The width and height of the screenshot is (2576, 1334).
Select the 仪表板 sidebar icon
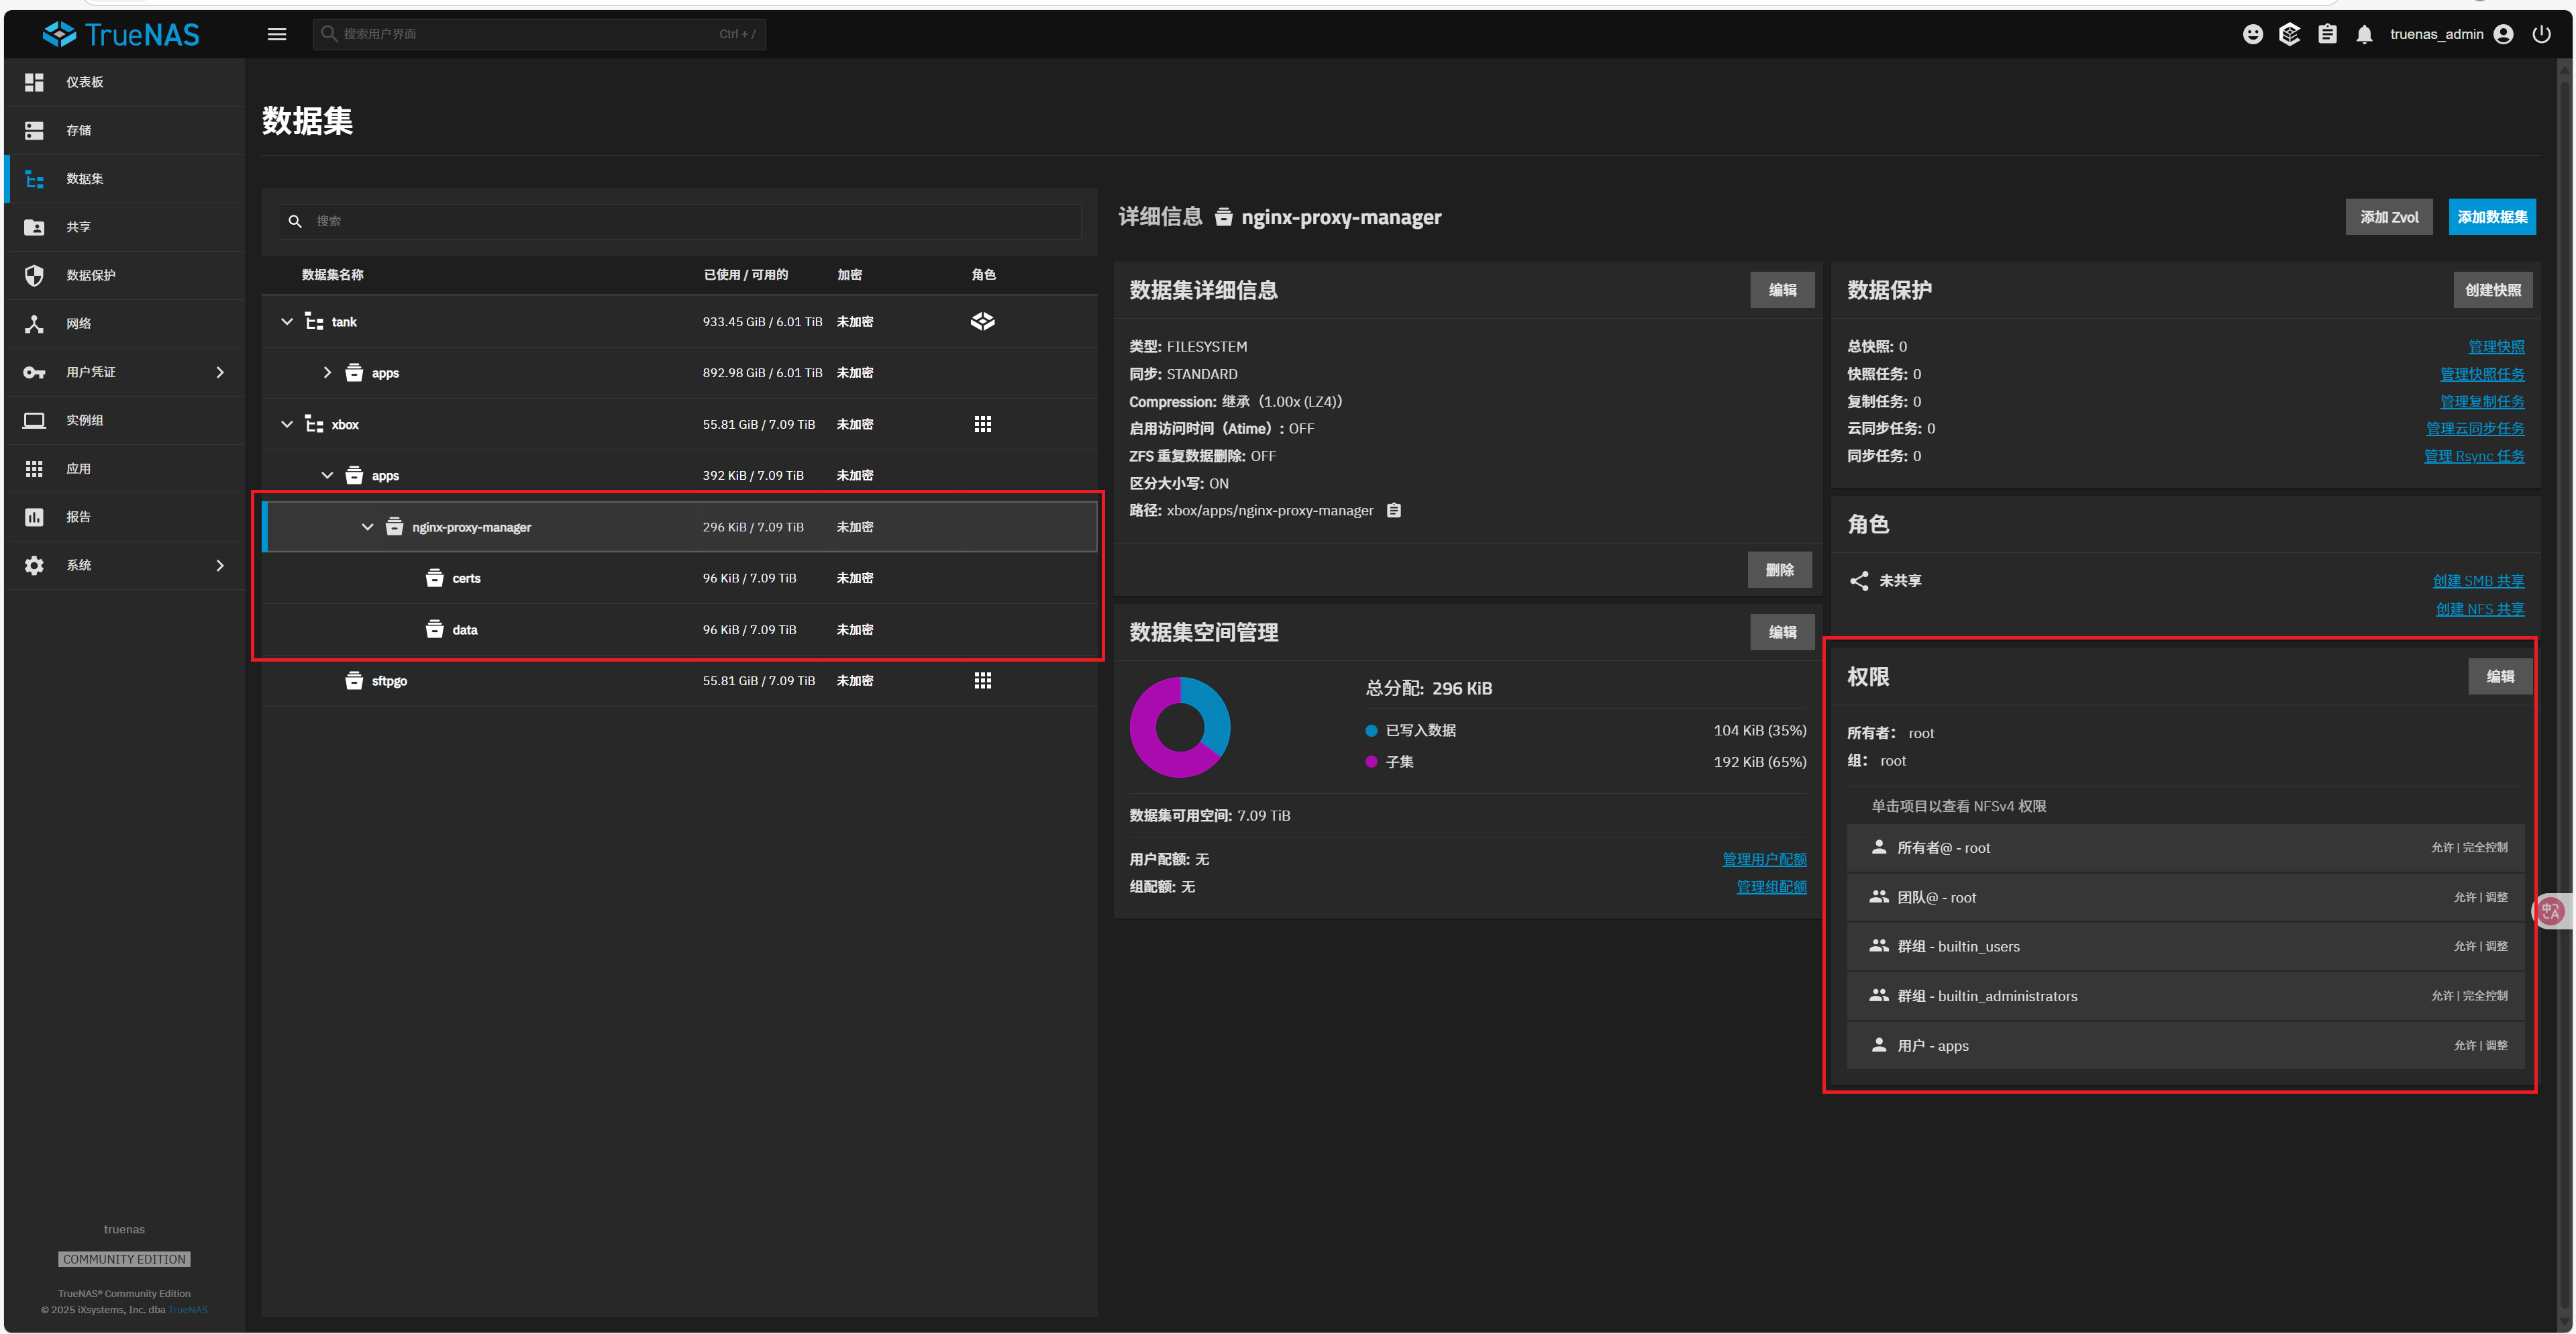[x=34, y=81]
